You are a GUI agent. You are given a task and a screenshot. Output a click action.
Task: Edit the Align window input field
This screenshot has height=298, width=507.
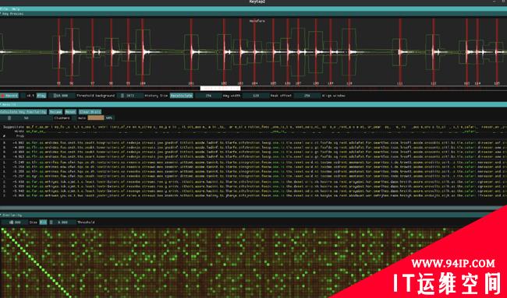tap(307, 96)
